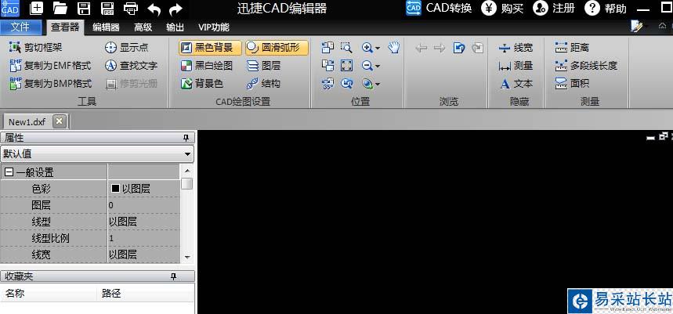Viewport: 673px width, 314px height.
Task: Close the New1.dxf tab
Action: pos(60,121)
